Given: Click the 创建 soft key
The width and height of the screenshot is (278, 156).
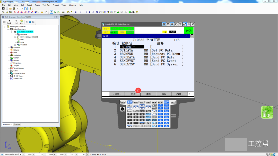Looking at the screenshot, I should [133, 94].
